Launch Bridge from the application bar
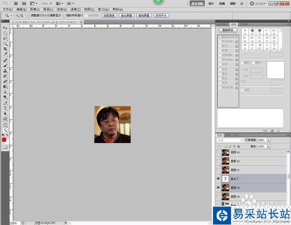Image resolution: width=291 pixels, height=225 pixels. tap(16, 3)
